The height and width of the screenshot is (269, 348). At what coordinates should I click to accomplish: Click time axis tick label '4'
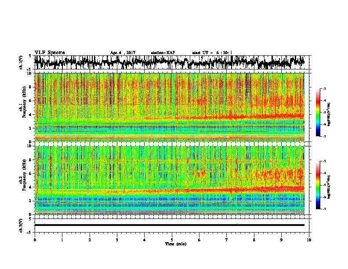[x=145, y=240]
